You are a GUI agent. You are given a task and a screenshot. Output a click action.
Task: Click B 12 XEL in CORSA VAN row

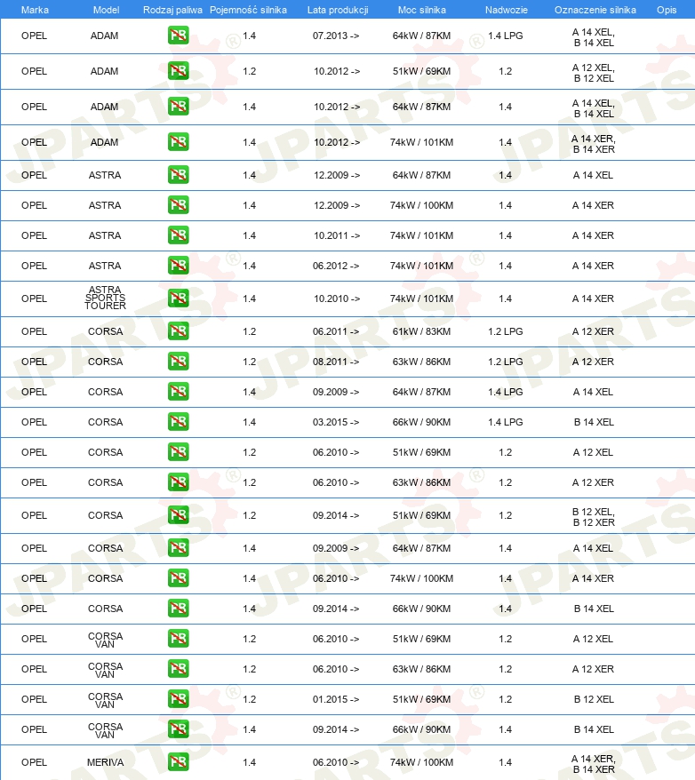tap(594, 699)
